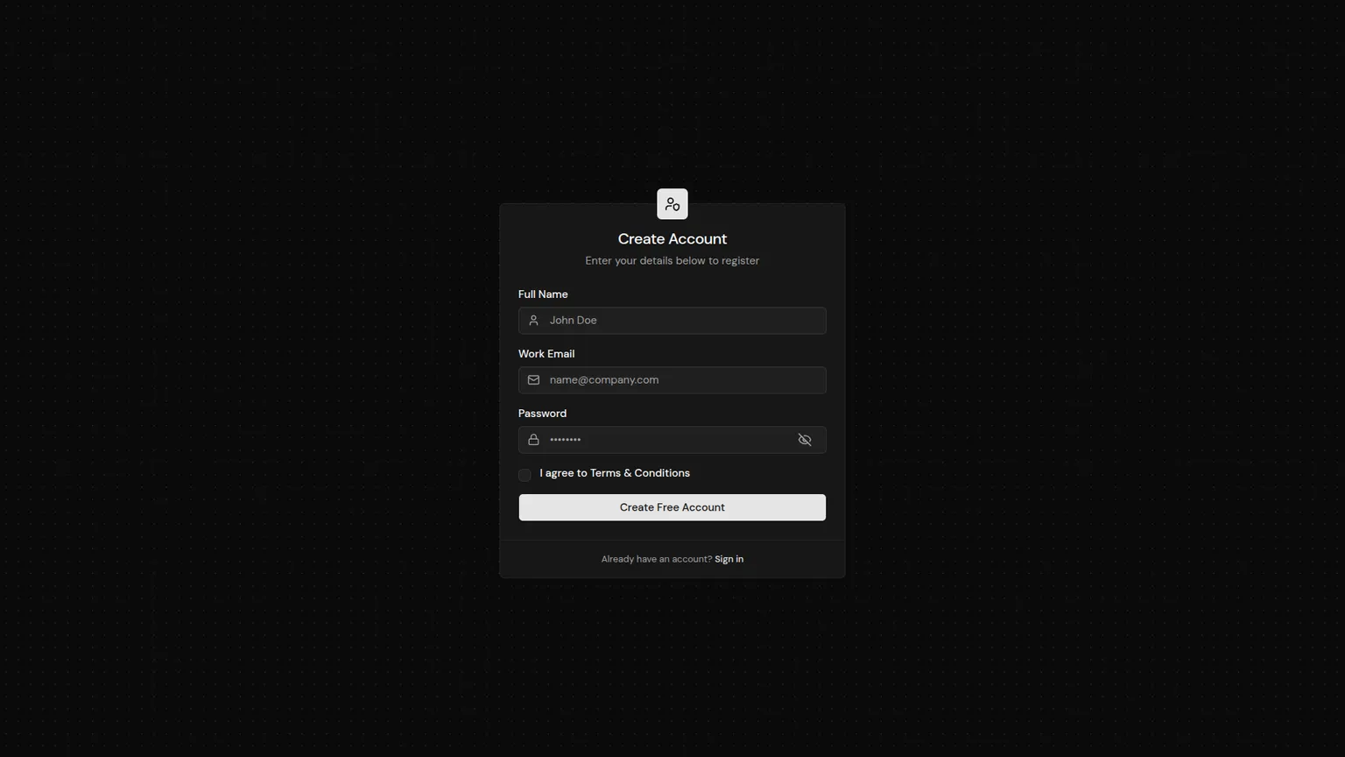Click the envelope icon in Work Email field
1345x757 pixels.
point(533,380)
